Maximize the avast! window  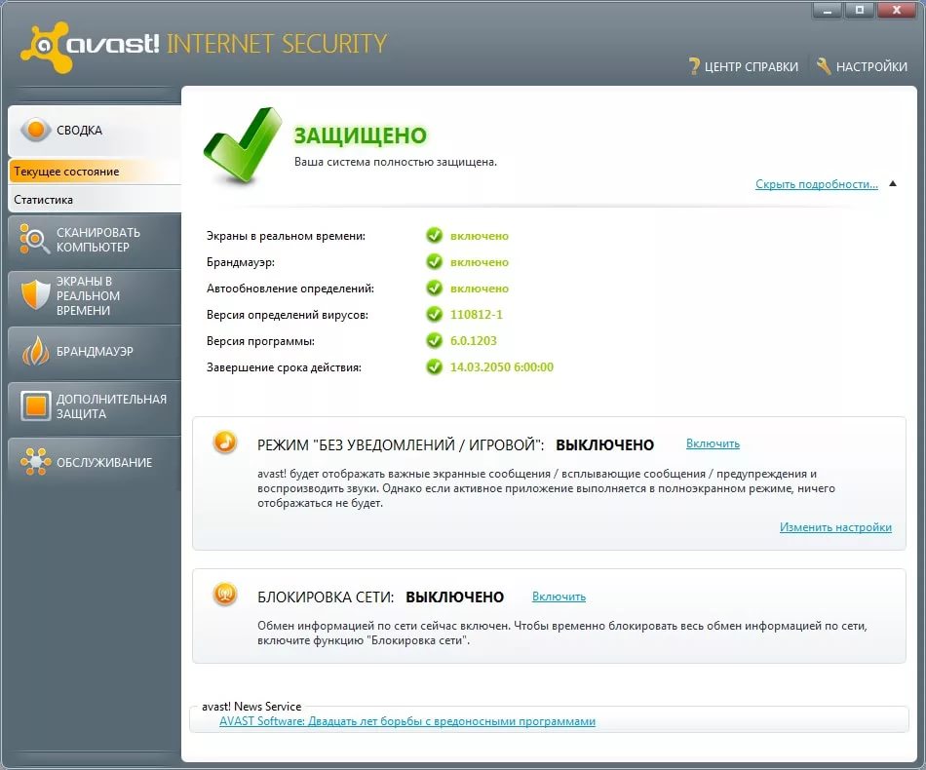coord(860,11)
